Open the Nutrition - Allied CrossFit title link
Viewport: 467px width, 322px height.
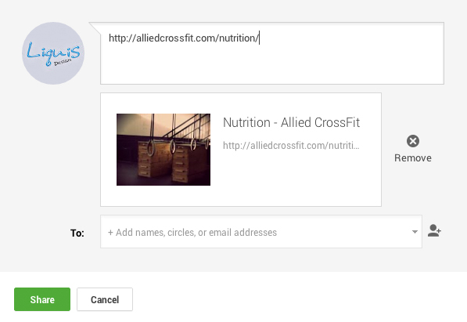click(x=291, y=123)
